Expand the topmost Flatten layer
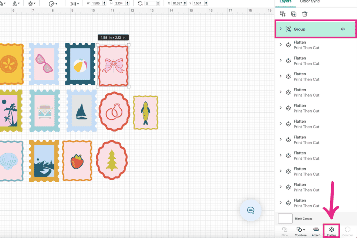 [x=281, y=45]
